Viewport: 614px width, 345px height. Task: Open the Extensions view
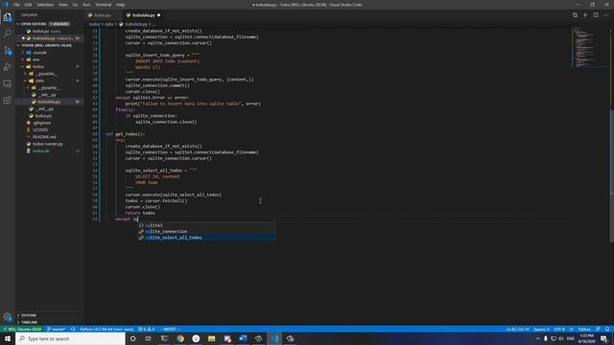click(x=8, y=100)
